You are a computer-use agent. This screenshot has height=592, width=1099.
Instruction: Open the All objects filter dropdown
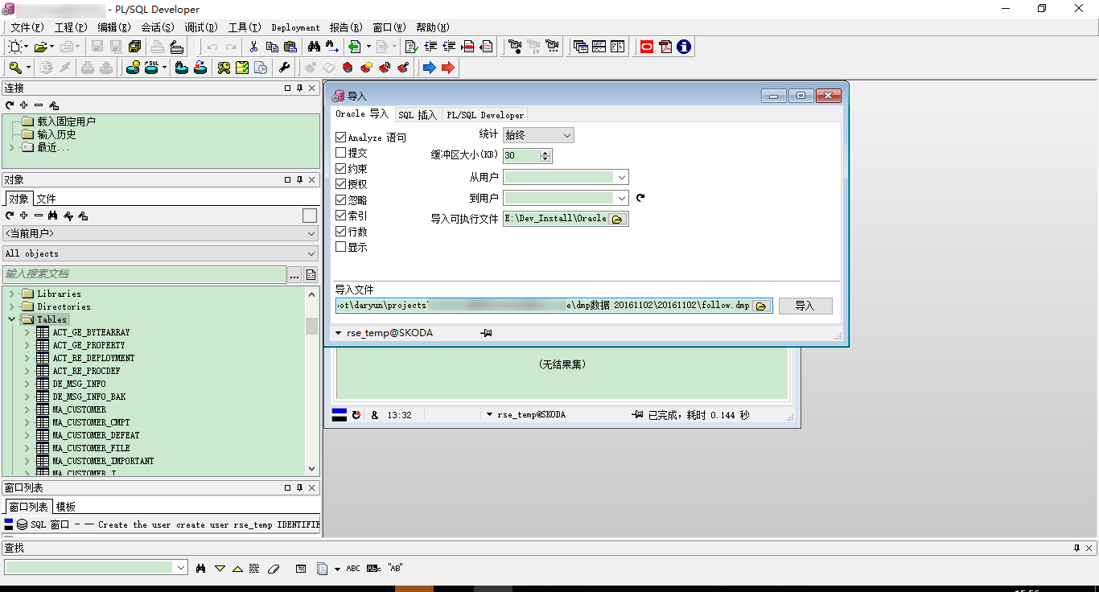click(x=161, y=253)
